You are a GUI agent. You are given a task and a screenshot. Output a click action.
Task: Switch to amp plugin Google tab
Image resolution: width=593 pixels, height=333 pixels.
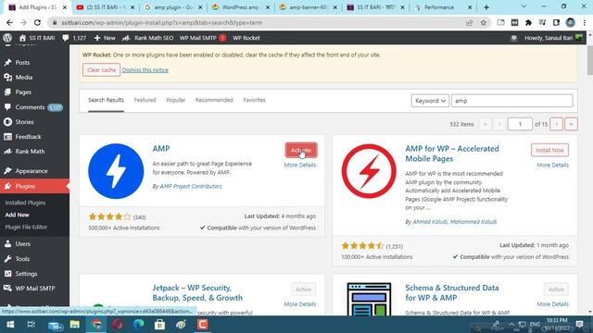point(173,7)
